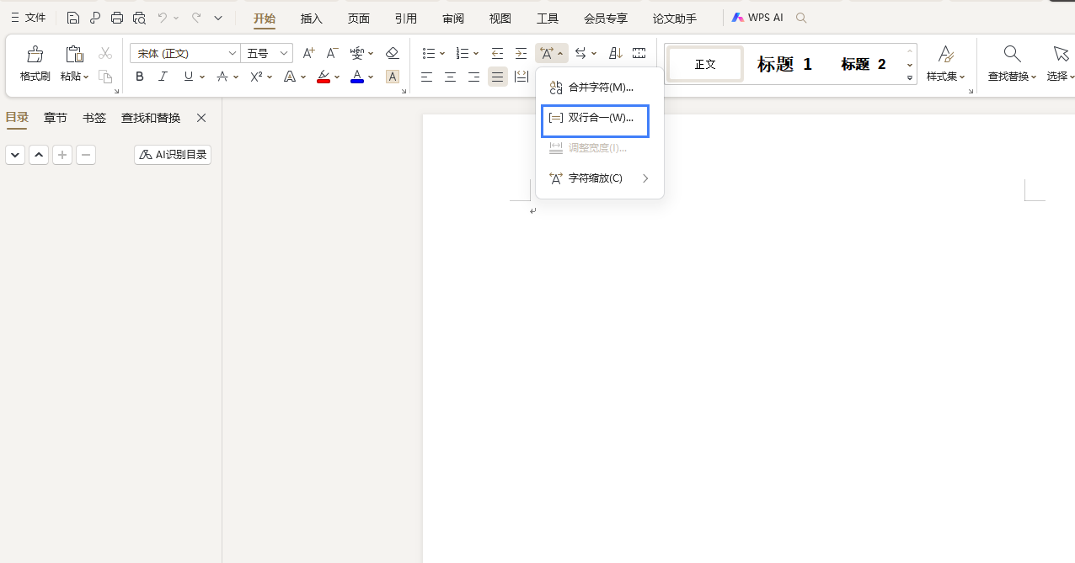
Task: Click the WPS AI button
Action: [757, 18]
